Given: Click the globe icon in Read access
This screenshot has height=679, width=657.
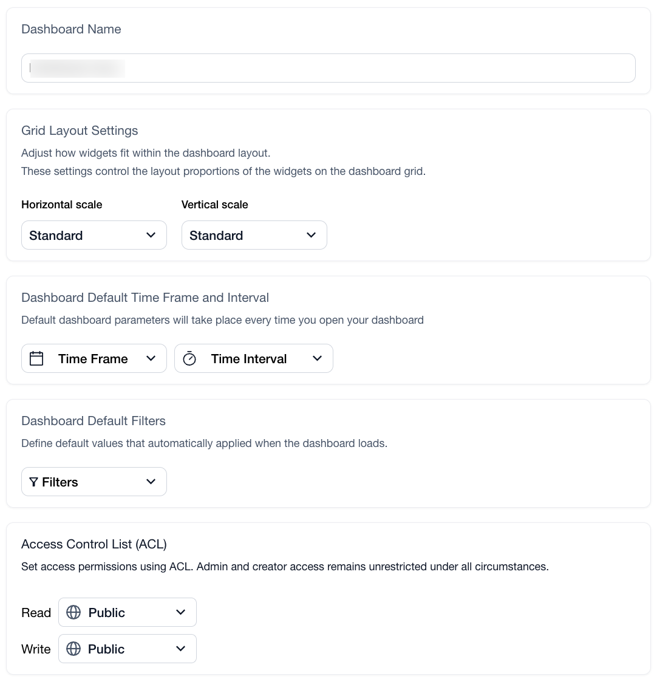Looking at the screenshot, I should tap(73, 612).
